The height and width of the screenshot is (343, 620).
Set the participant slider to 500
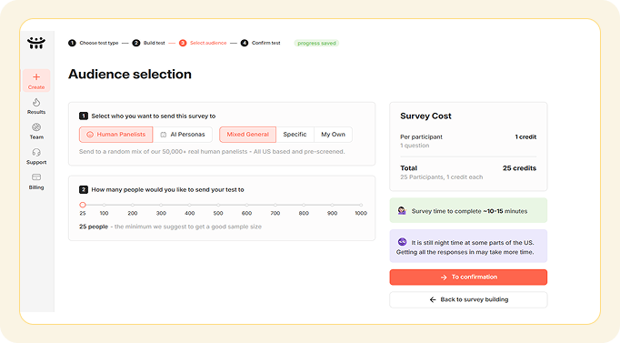point(218,205)
